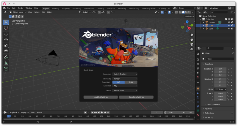This screenshot has width=238, height=126.
Task: Expand the Camera tree item
Action: pos(203,23)
